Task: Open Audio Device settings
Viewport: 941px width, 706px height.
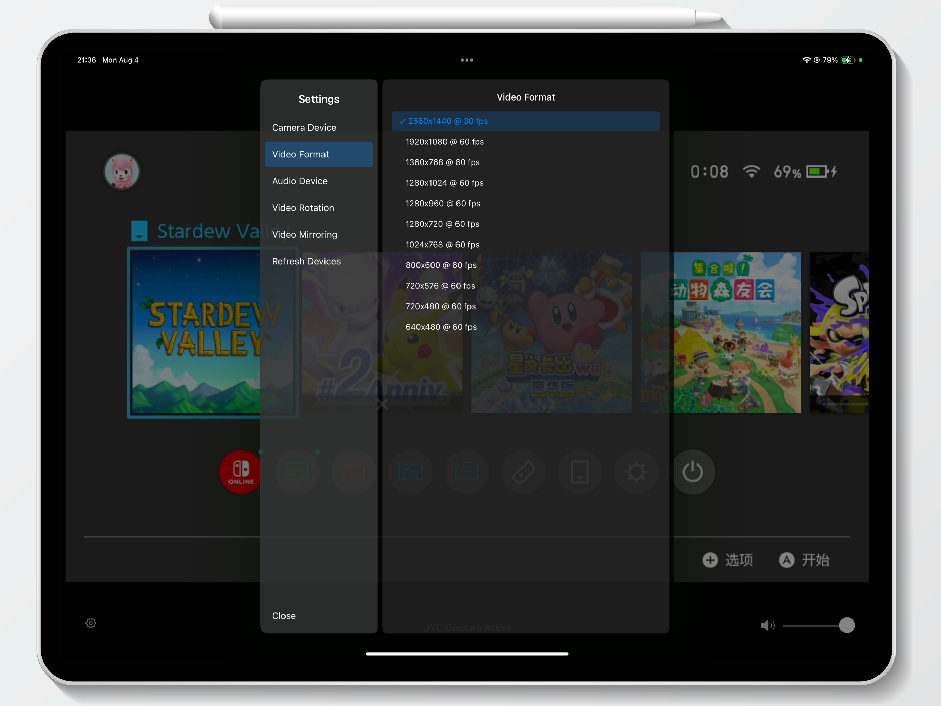Action: (319, 181)
